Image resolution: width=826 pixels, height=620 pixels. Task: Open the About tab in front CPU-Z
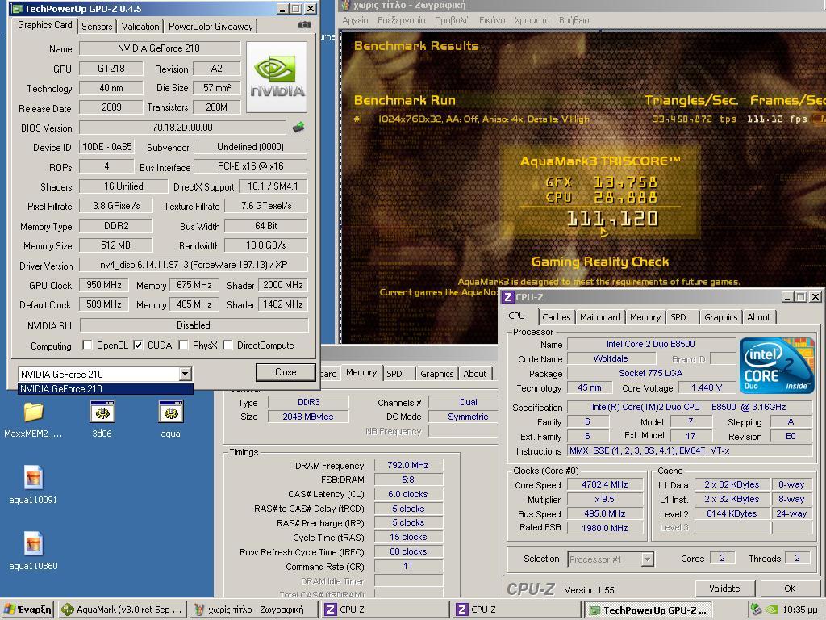point(758,316)
